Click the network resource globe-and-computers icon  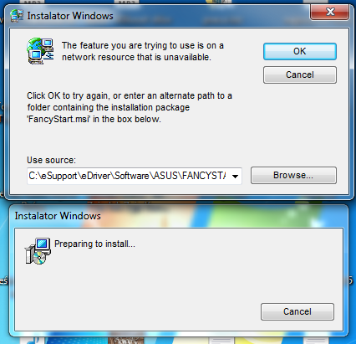pyautogui.click(x=40, y=51)
